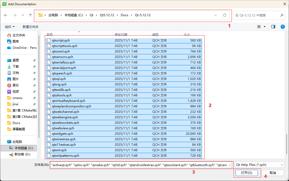
Task: Expand the address bar history dropdown
Action: point(216,15)
